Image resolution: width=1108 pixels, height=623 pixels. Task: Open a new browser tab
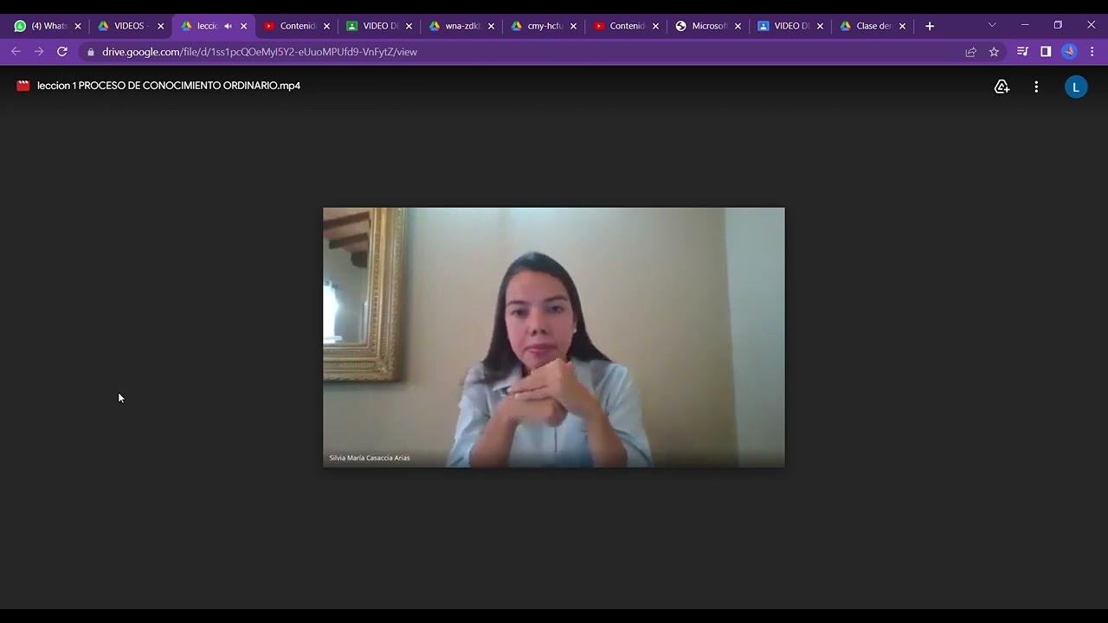point(930,26)
